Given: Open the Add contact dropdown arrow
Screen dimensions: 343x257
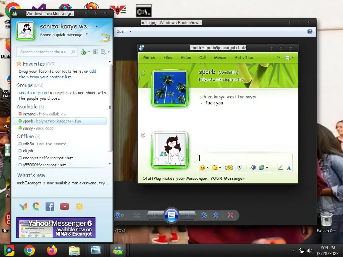Looking at the screenshot, I should click(89, 52).
